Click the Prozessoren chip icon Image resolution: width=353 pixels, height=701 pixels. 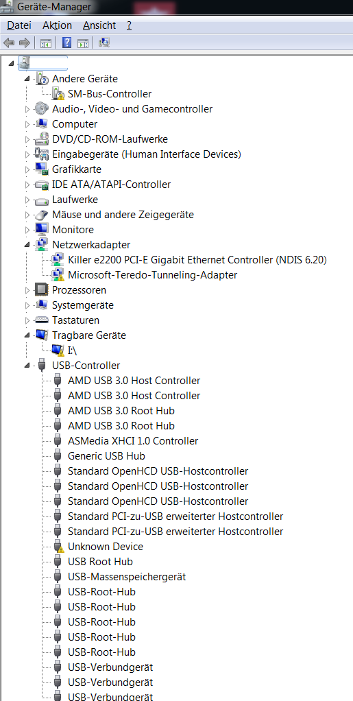42,290
